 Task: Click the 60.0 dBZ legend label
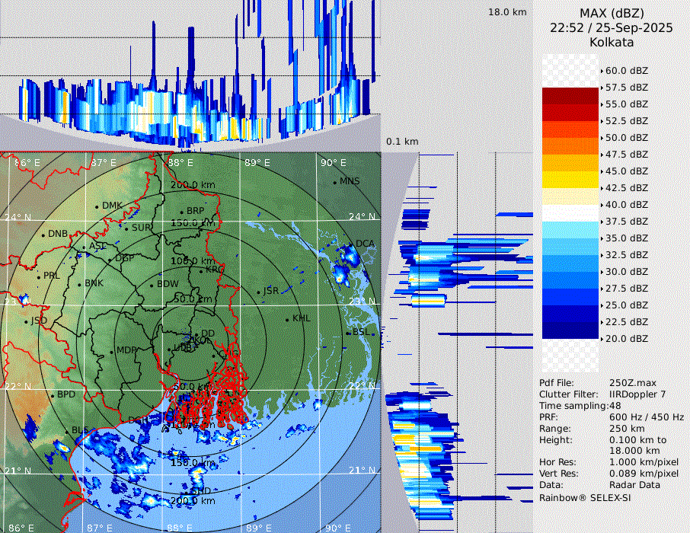pyautogui.click(x=626, y=70)
